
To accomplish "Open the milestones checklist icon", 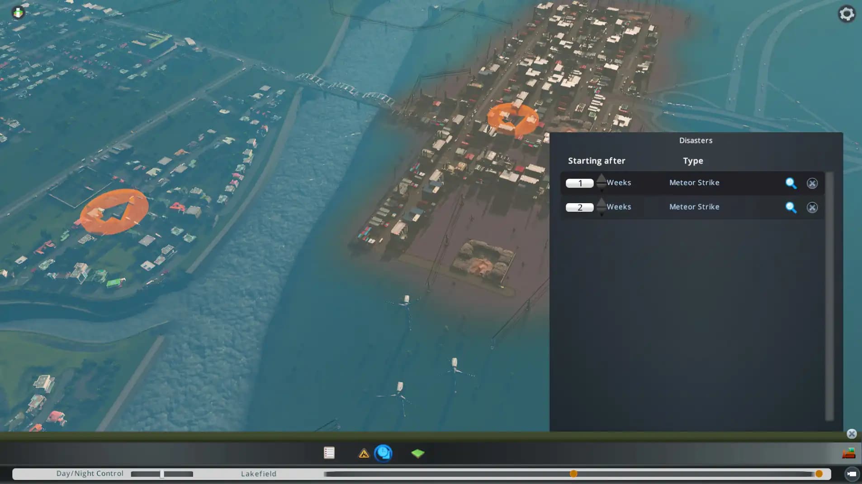I will pos(329,452).
